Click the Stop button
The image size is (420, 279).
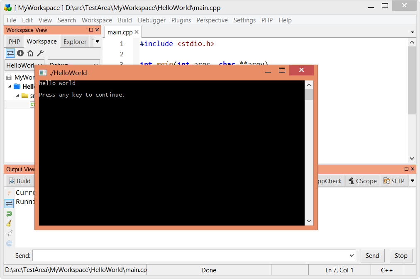point(401,255)
